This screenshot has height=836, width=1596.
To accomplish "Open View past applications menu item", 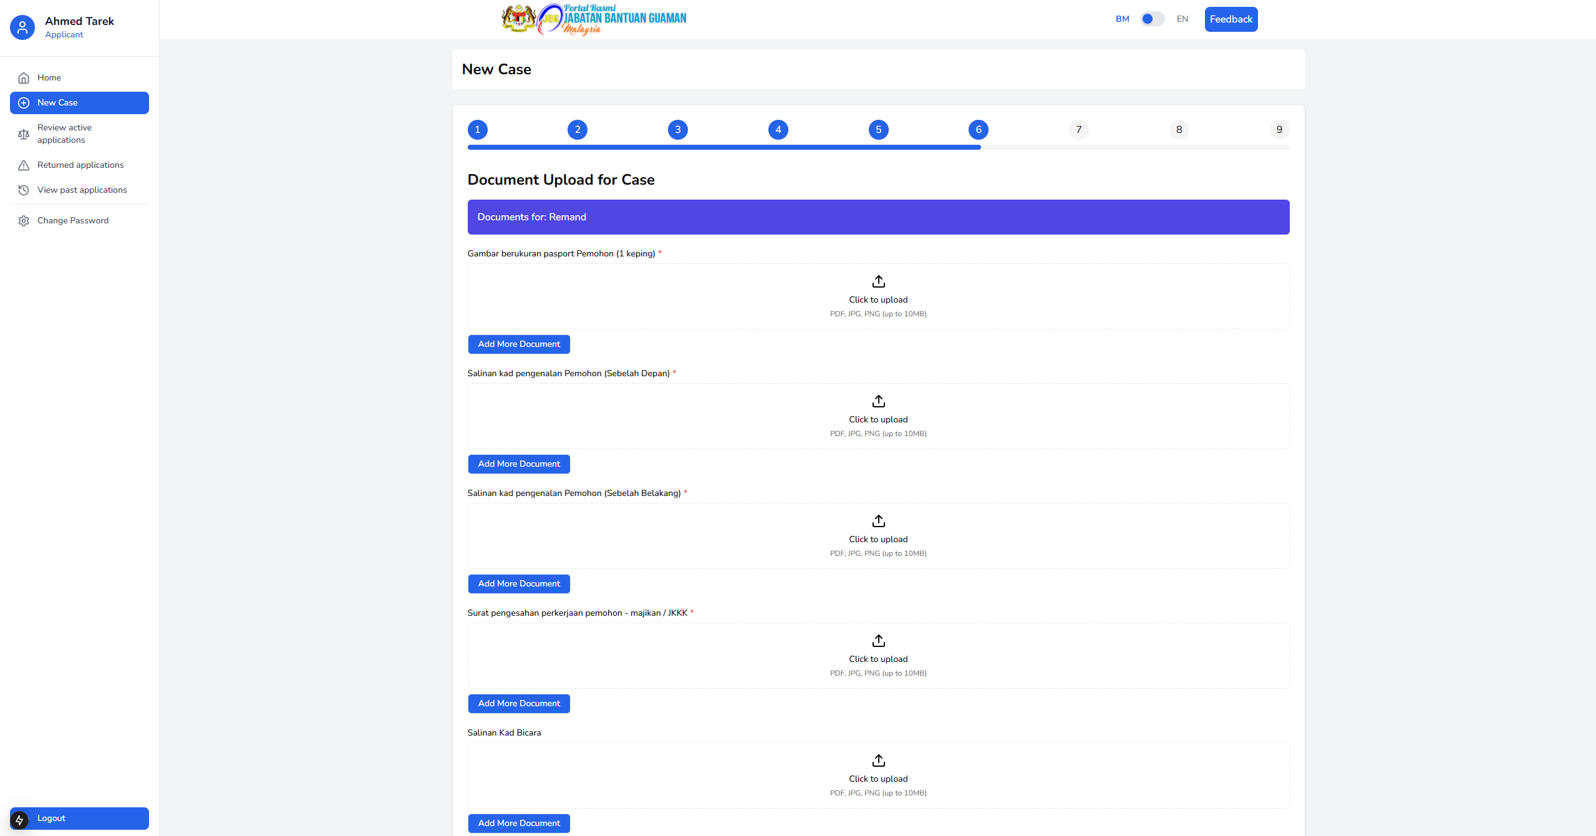I will [82, 190].
